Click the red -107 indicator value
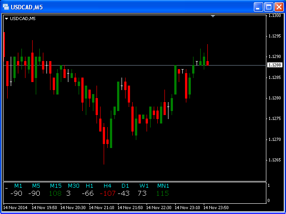The height and width of the screenshot is (214, 286). point(107,193)
